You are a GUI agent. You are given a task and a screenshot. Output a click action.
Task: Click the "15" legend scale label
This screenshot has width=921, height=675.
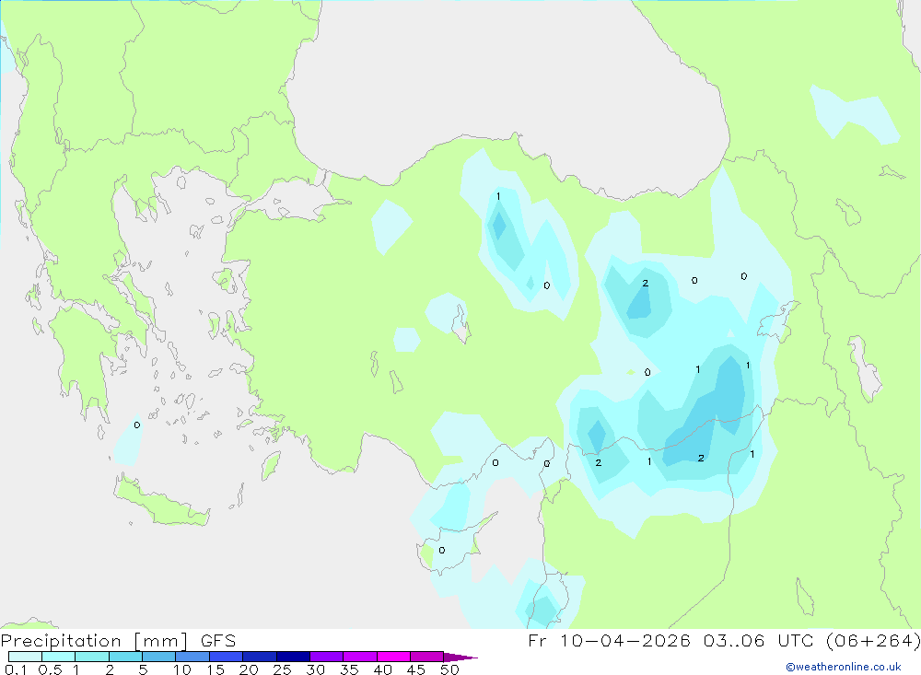[216, 669]
